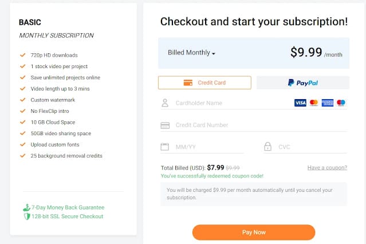Focus the Cardholder Name field
The height and width of the screenshot is (244, 366).
tap(229, 104)
